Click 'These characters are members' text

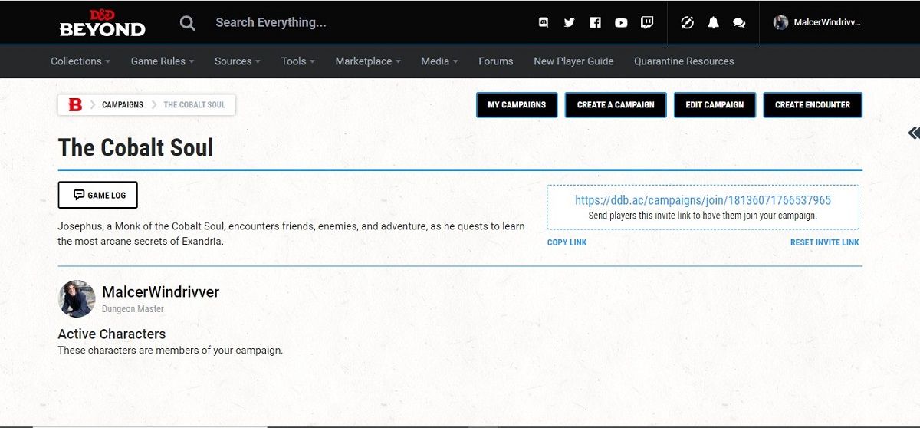click(x=170, y=351)
